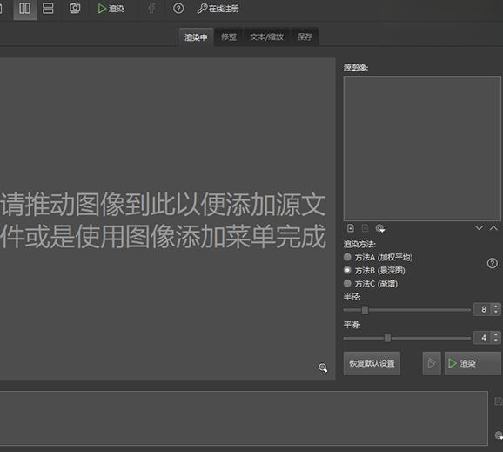Click the up chevron below source list
This screenshot has width=503, height=452.
[493, 228]
